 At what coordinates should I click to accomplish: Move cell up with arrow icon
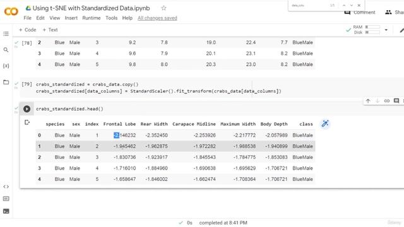(x=368, y=101)
